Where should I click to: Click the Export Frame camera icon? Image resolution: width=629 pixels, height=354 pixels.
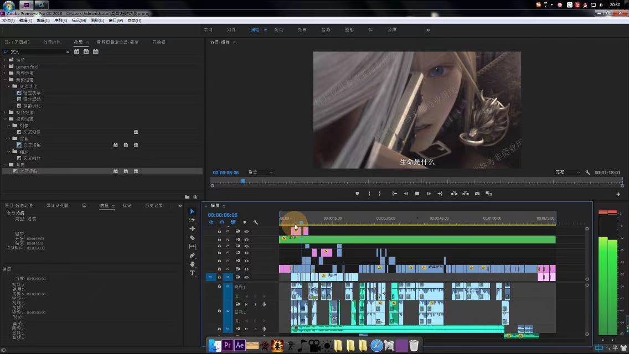point(477,194)
